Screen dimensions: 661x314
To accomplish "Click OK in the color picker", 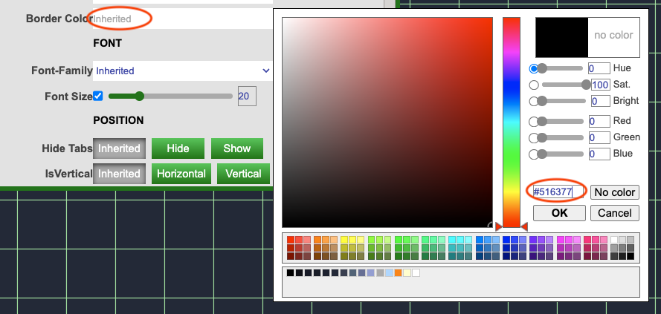I will tap(558, 213).
